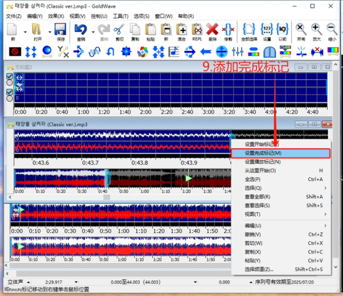Click the Cut scissors icon
This screenshot has width=343, height=296.
[119, 29]
